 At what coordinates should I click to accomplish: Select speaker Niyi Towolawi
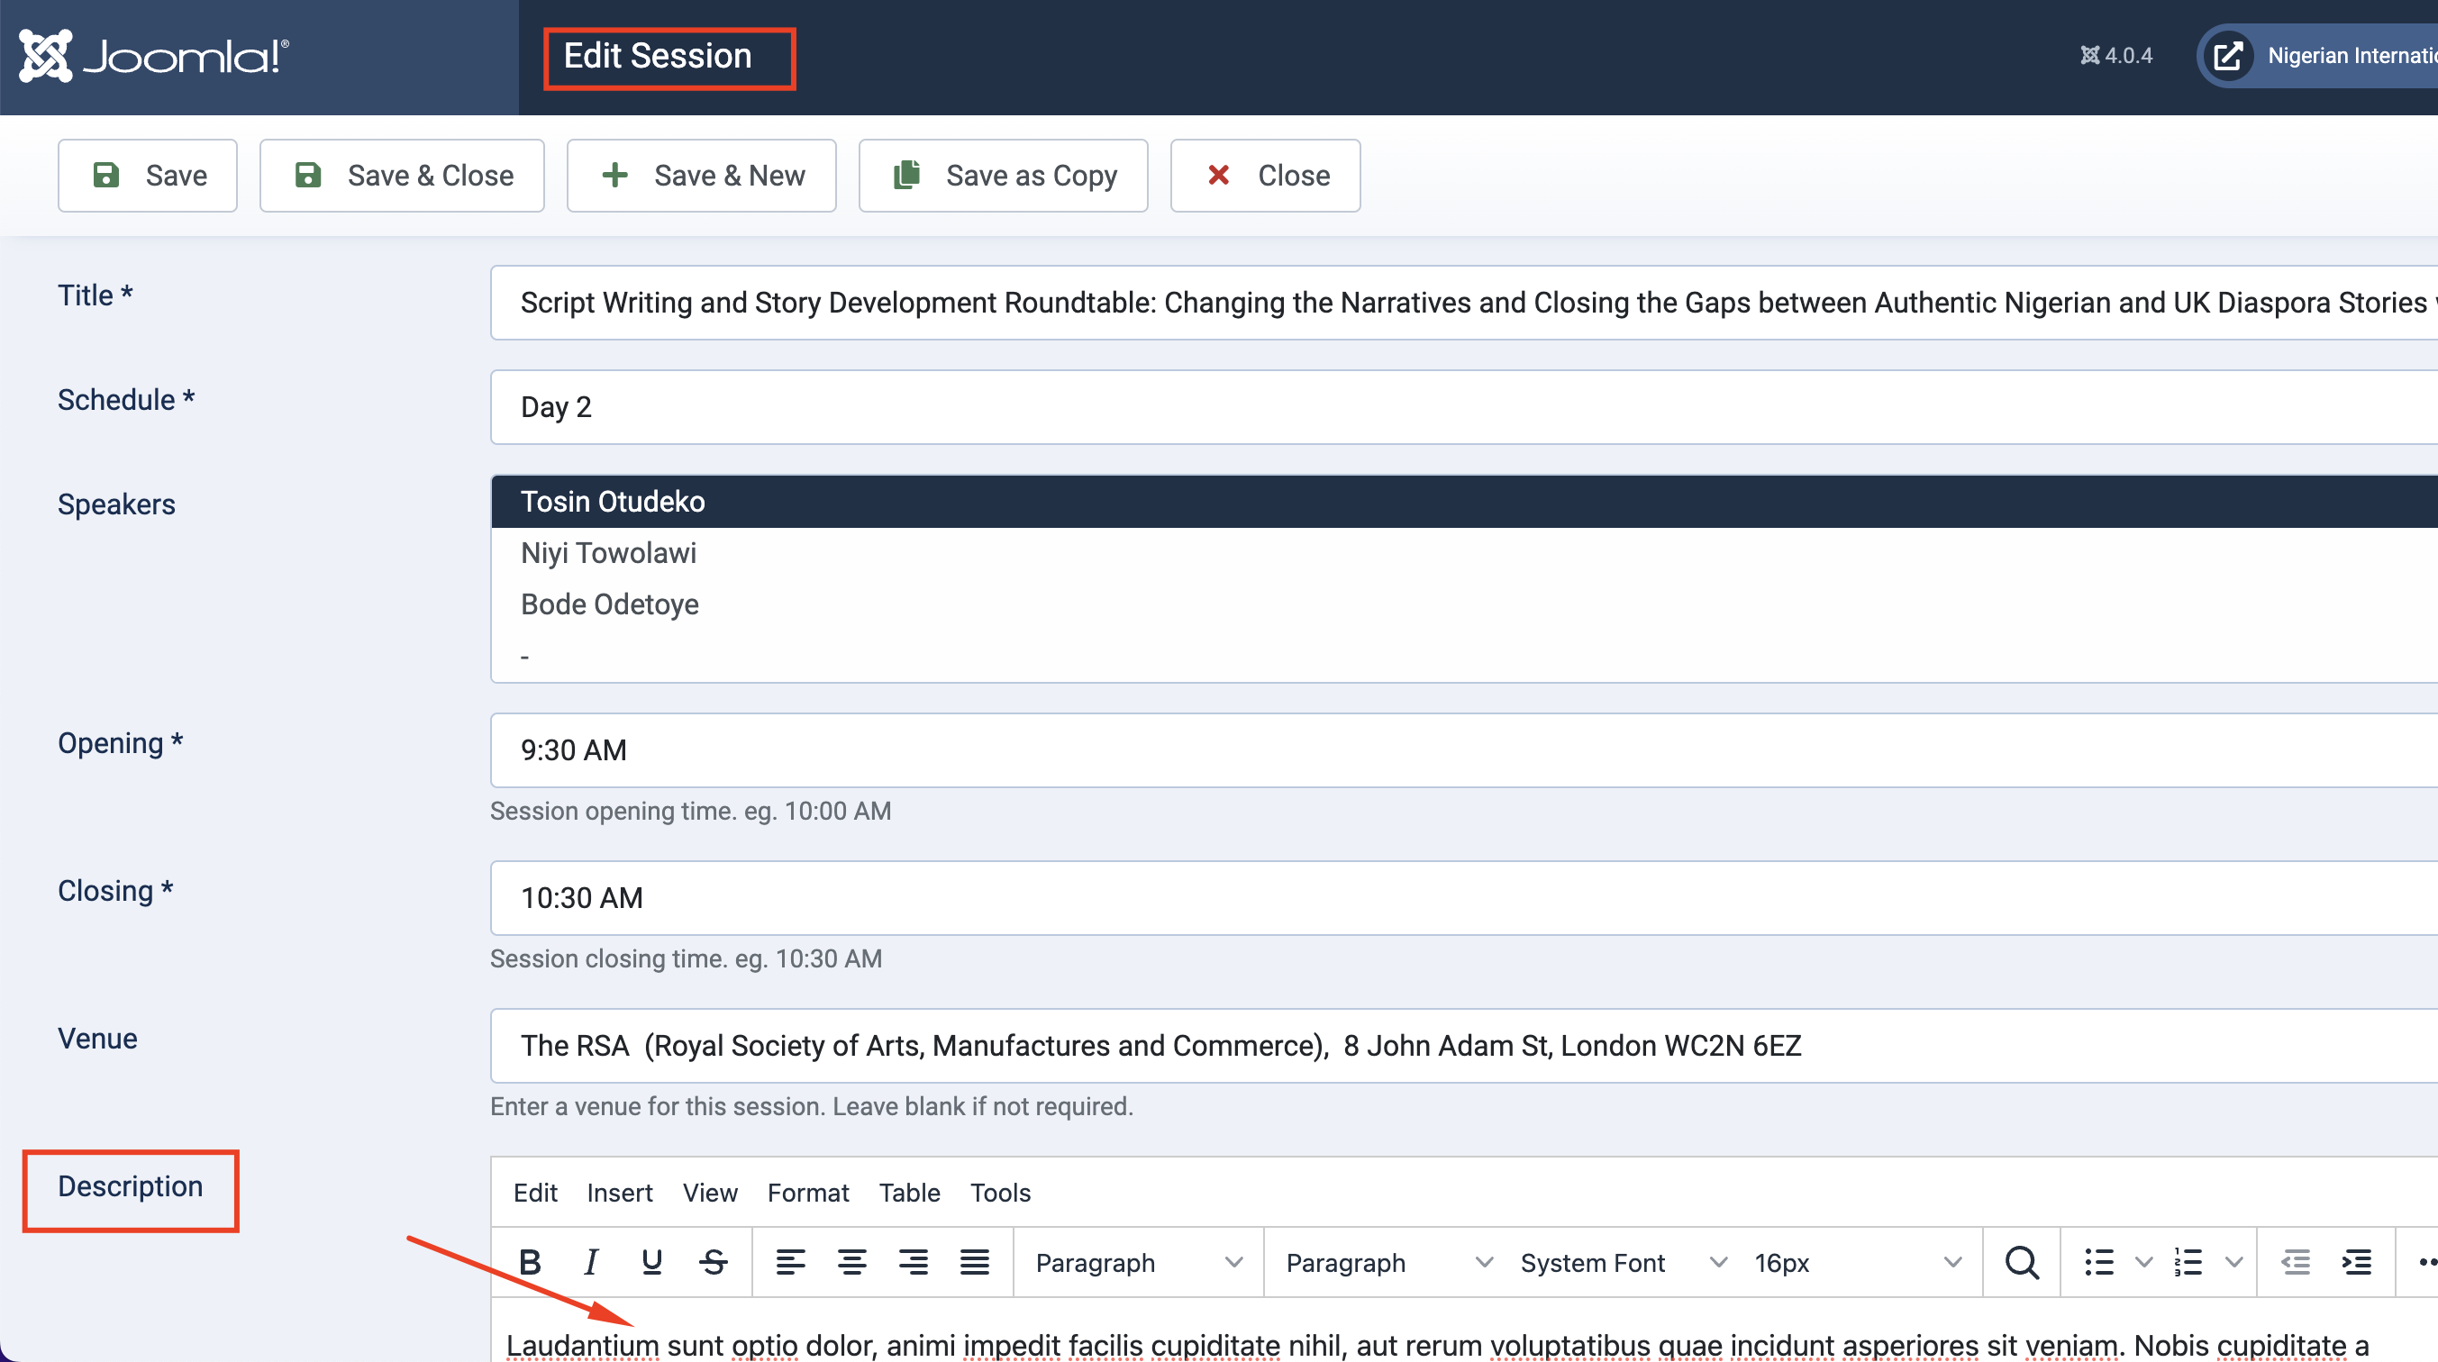(1464, 553)
